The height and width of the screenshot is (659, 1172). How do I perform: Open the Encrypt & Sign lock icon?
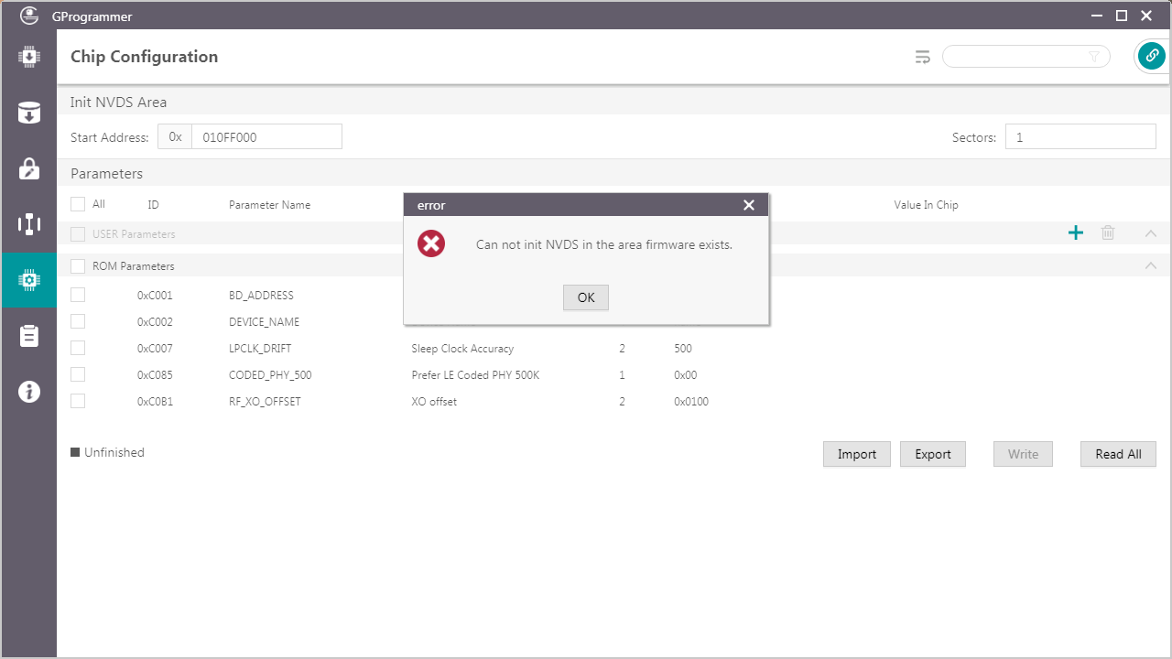tap(28, 168)
